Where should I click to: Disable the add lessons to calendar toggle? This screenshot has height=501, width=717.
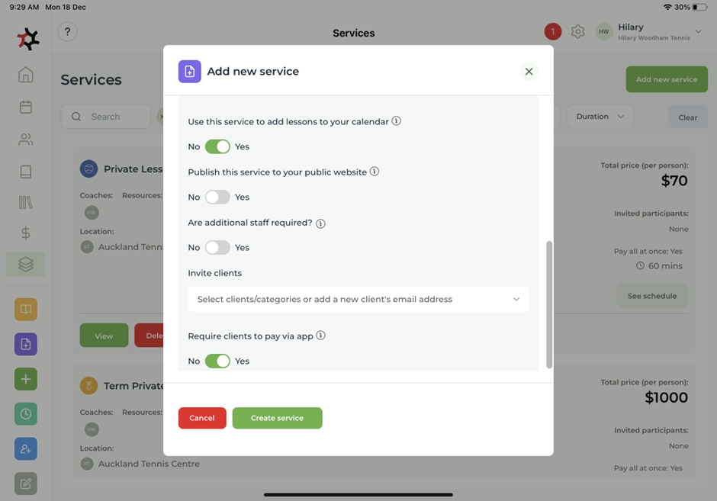tap(217, 146)
